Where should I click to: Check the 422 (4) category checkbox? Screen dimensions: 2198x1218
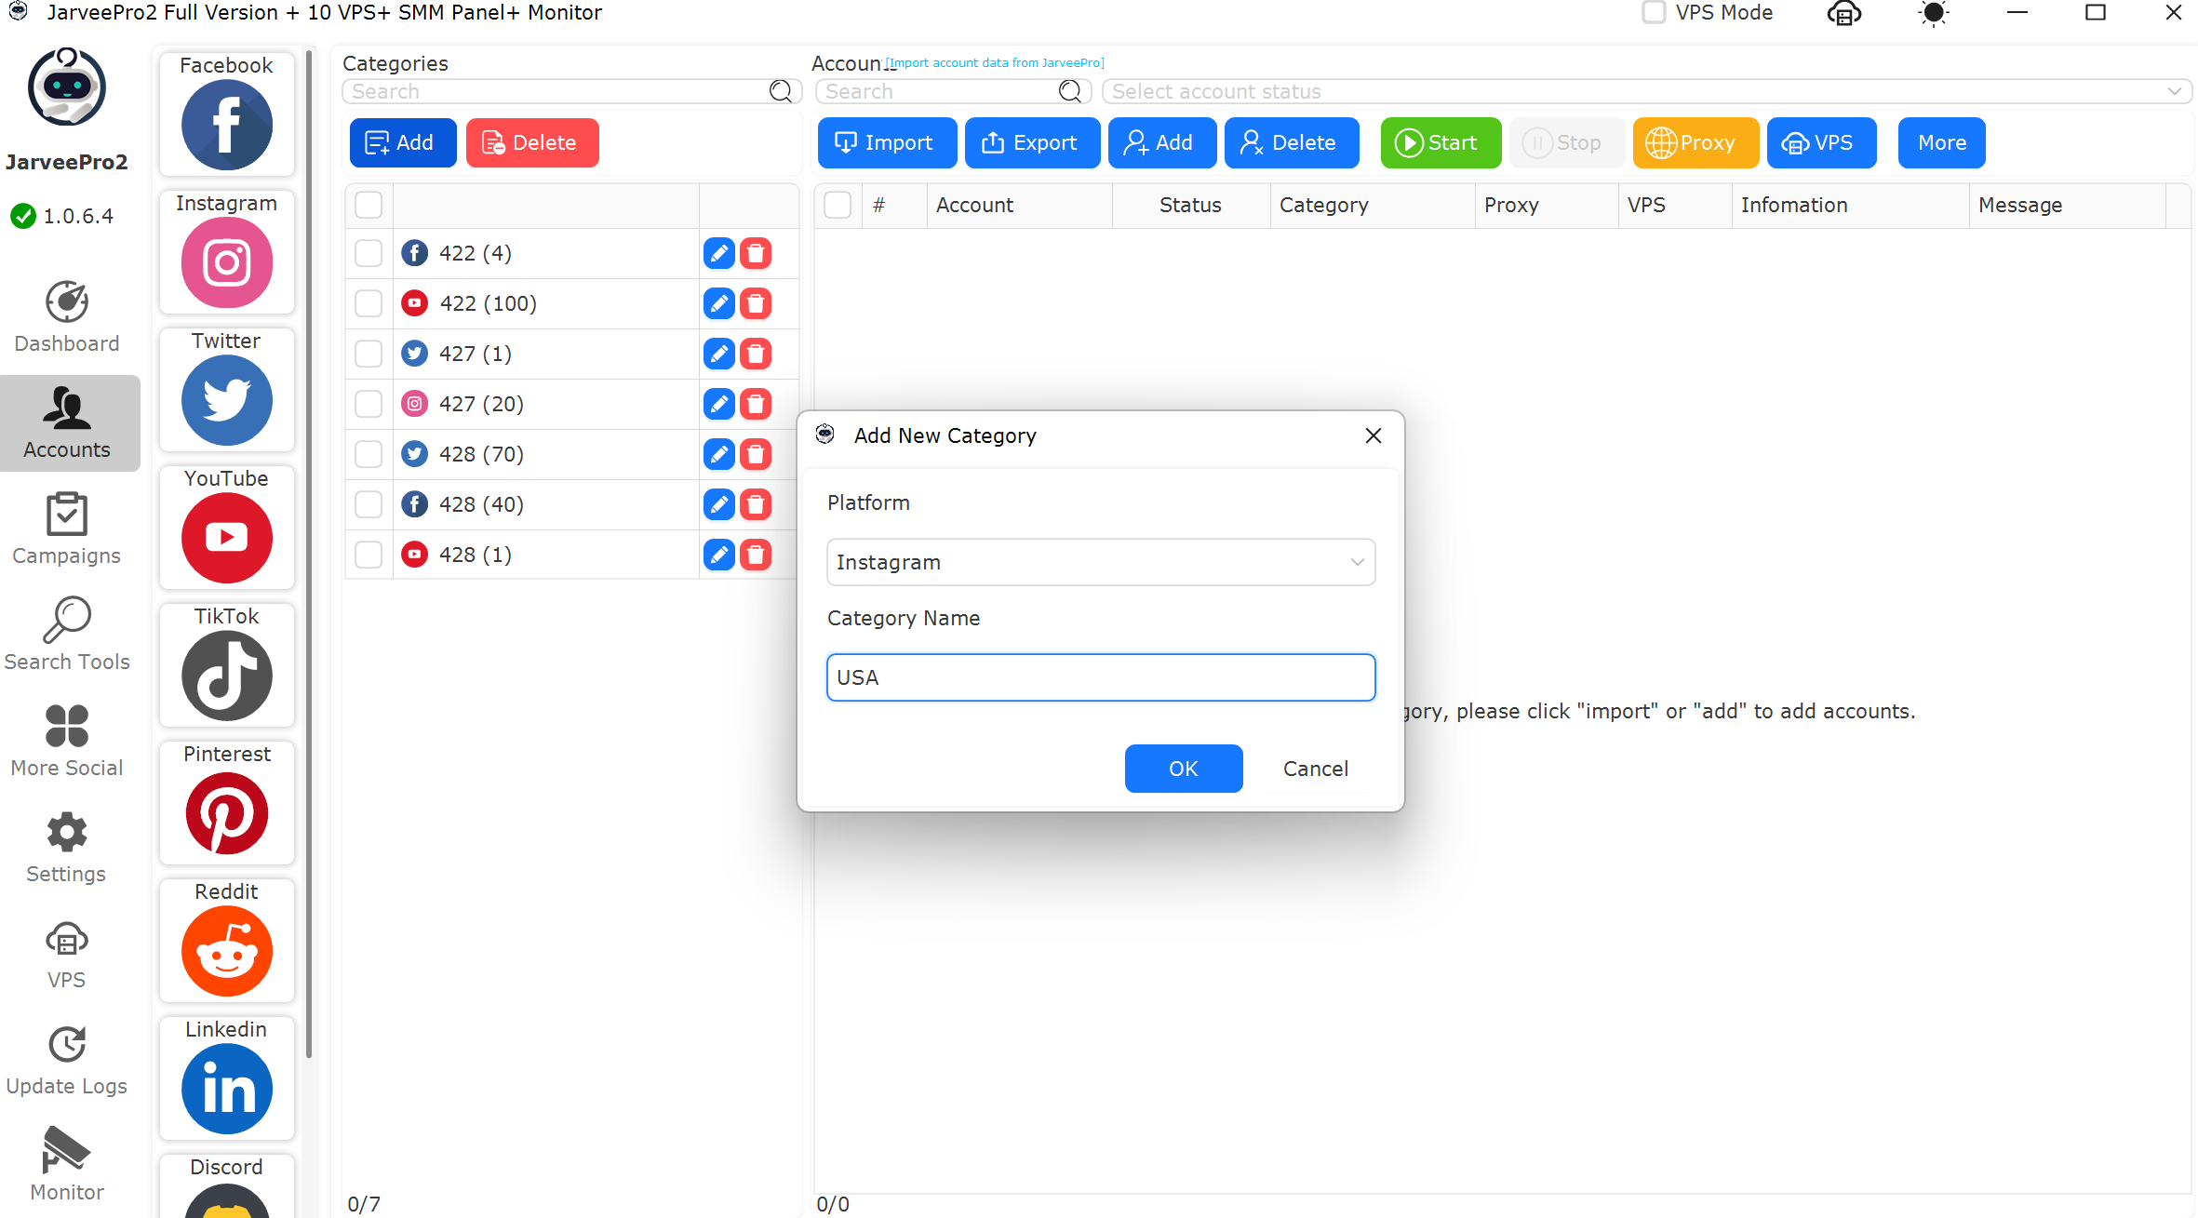369,253
